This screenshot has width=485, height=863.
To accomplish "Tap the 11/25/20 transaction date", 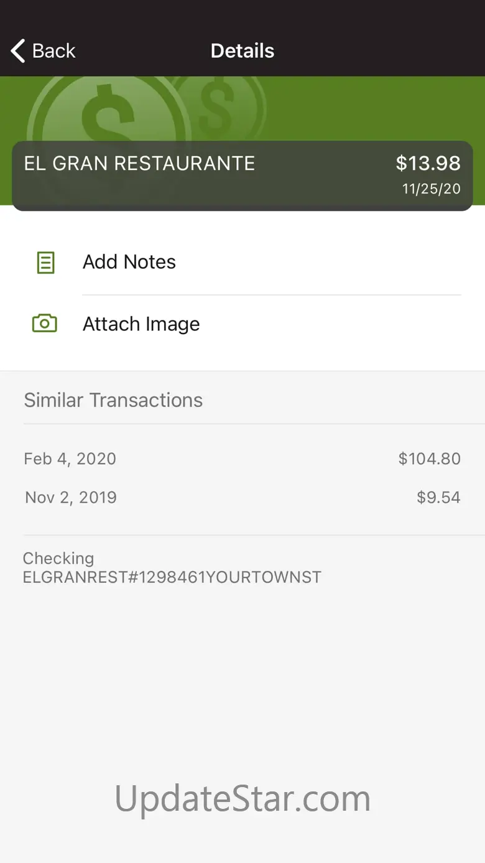I will point(431,189).
